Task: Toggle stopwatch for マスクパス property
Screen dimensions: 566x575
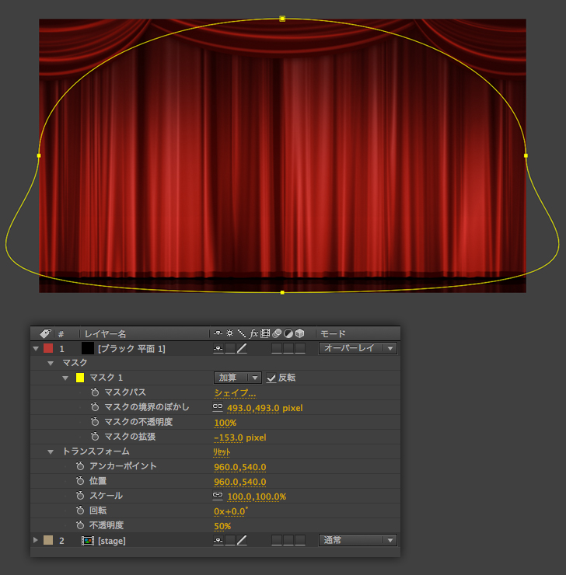Action: pos(95,393)
